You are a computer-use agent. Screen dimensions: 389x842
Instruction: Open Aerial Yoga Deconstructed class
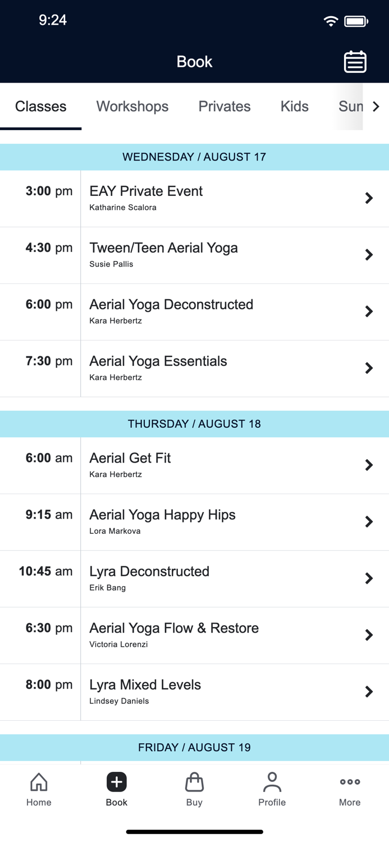(171, 311)
